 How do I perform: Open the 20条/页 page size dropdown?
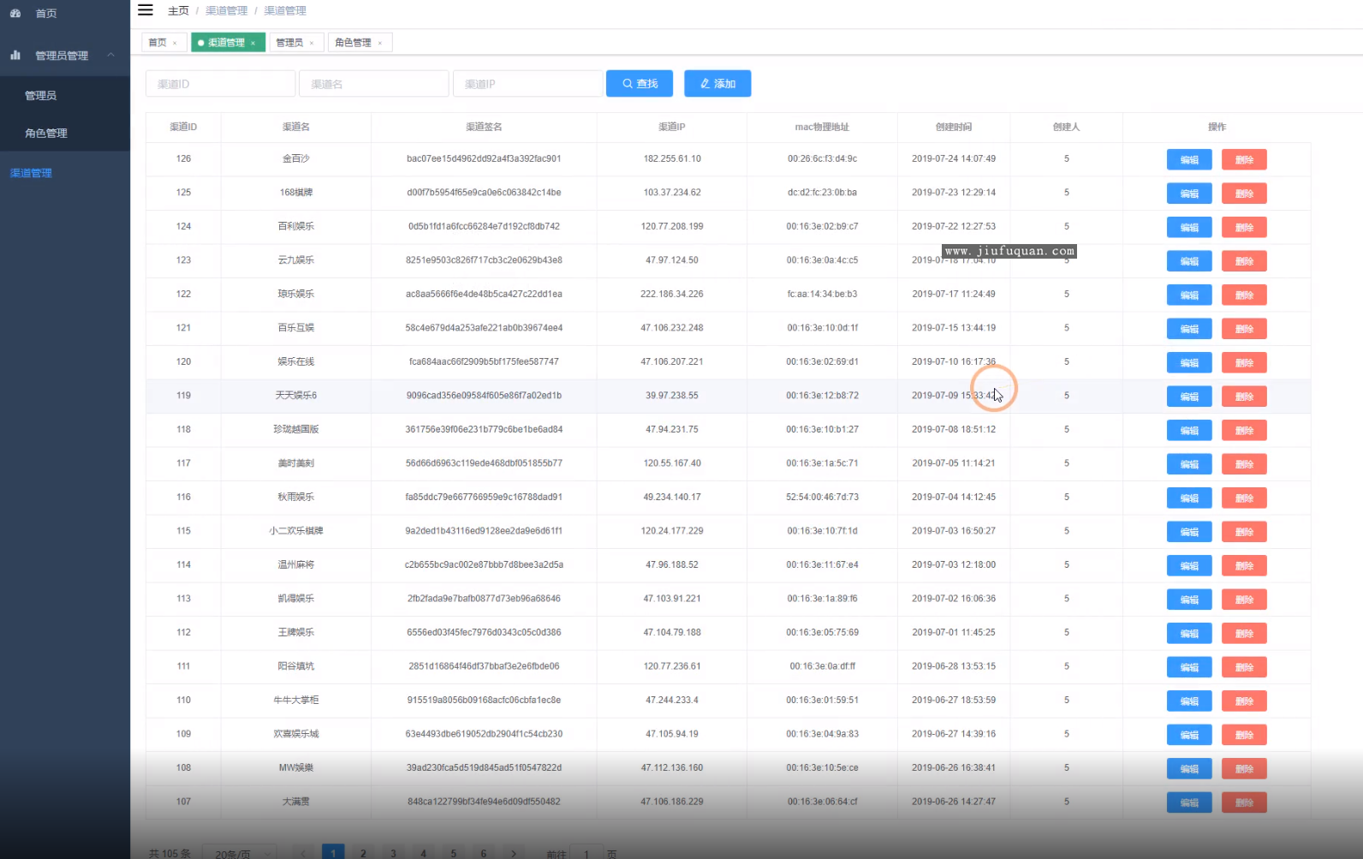[x=240, y=853]
